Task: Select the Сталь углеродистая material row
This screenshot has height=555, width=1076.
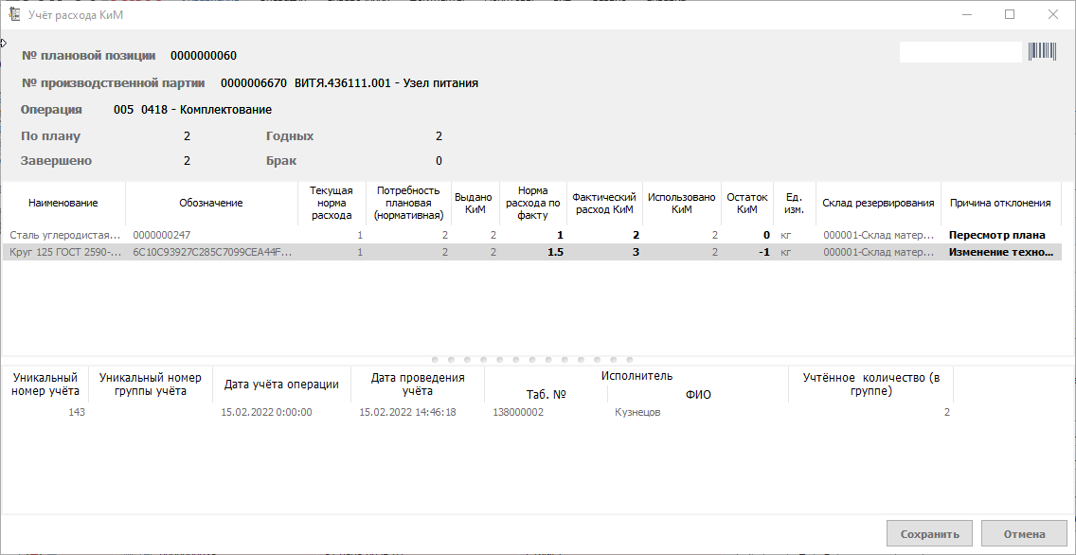Action: tap(66, 235)
